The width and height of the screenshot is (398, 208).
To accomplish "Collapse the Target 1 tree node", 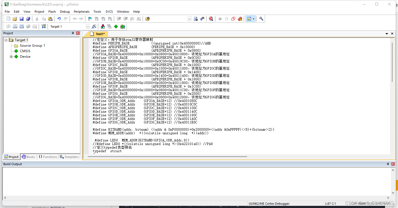I will point(6,40).
